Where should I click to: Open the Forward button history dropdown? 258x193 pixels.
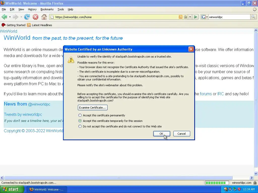pyautogui.click(x=21, y=17)
